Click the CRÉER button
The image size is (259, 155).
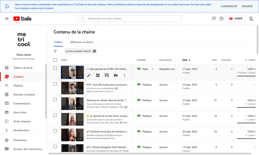[236, 19]
